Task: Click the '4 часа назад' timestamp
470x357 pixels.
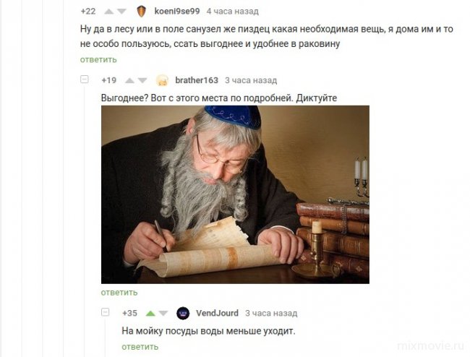Action: 232,12
